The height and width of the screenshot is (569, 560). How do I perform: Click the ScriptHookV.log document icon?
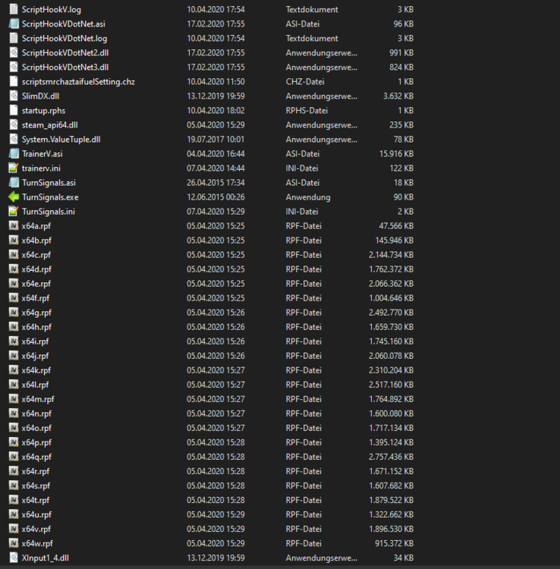[x=14, y=9]
